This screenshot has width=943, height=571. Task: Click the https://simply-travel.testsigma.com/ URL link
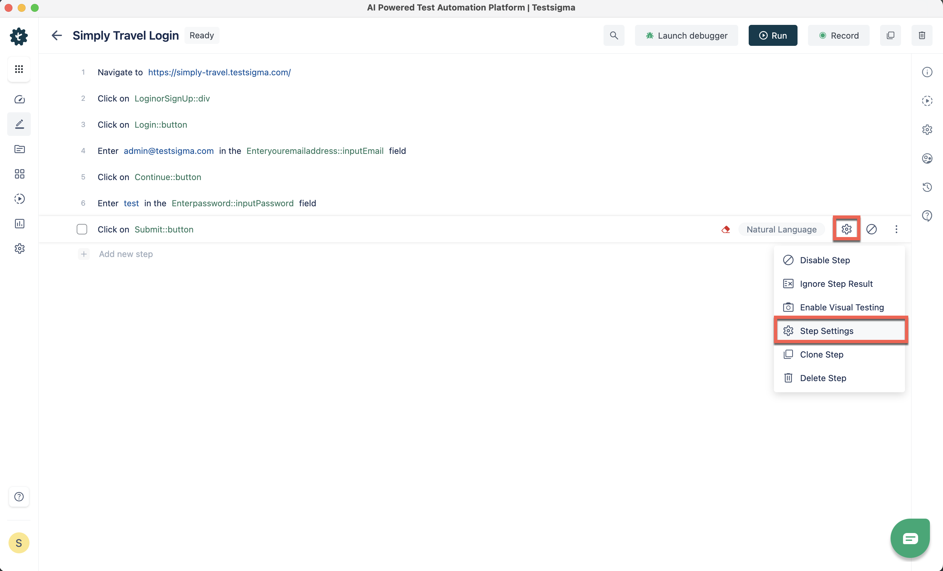(x=219, y=72)
